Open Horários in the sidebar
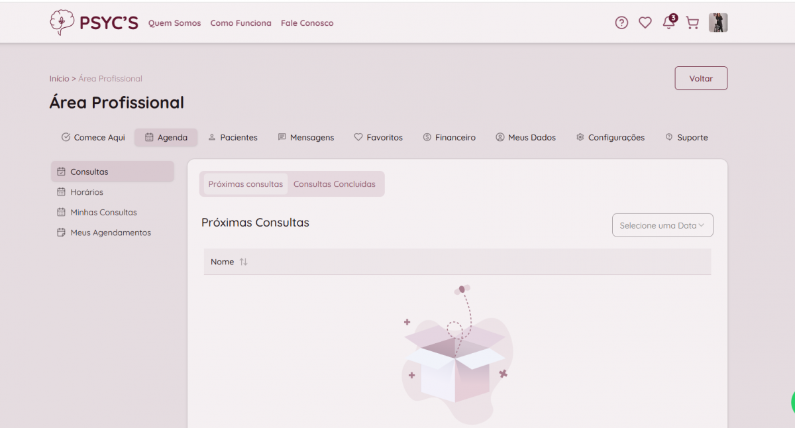 [x=87, y=192]
